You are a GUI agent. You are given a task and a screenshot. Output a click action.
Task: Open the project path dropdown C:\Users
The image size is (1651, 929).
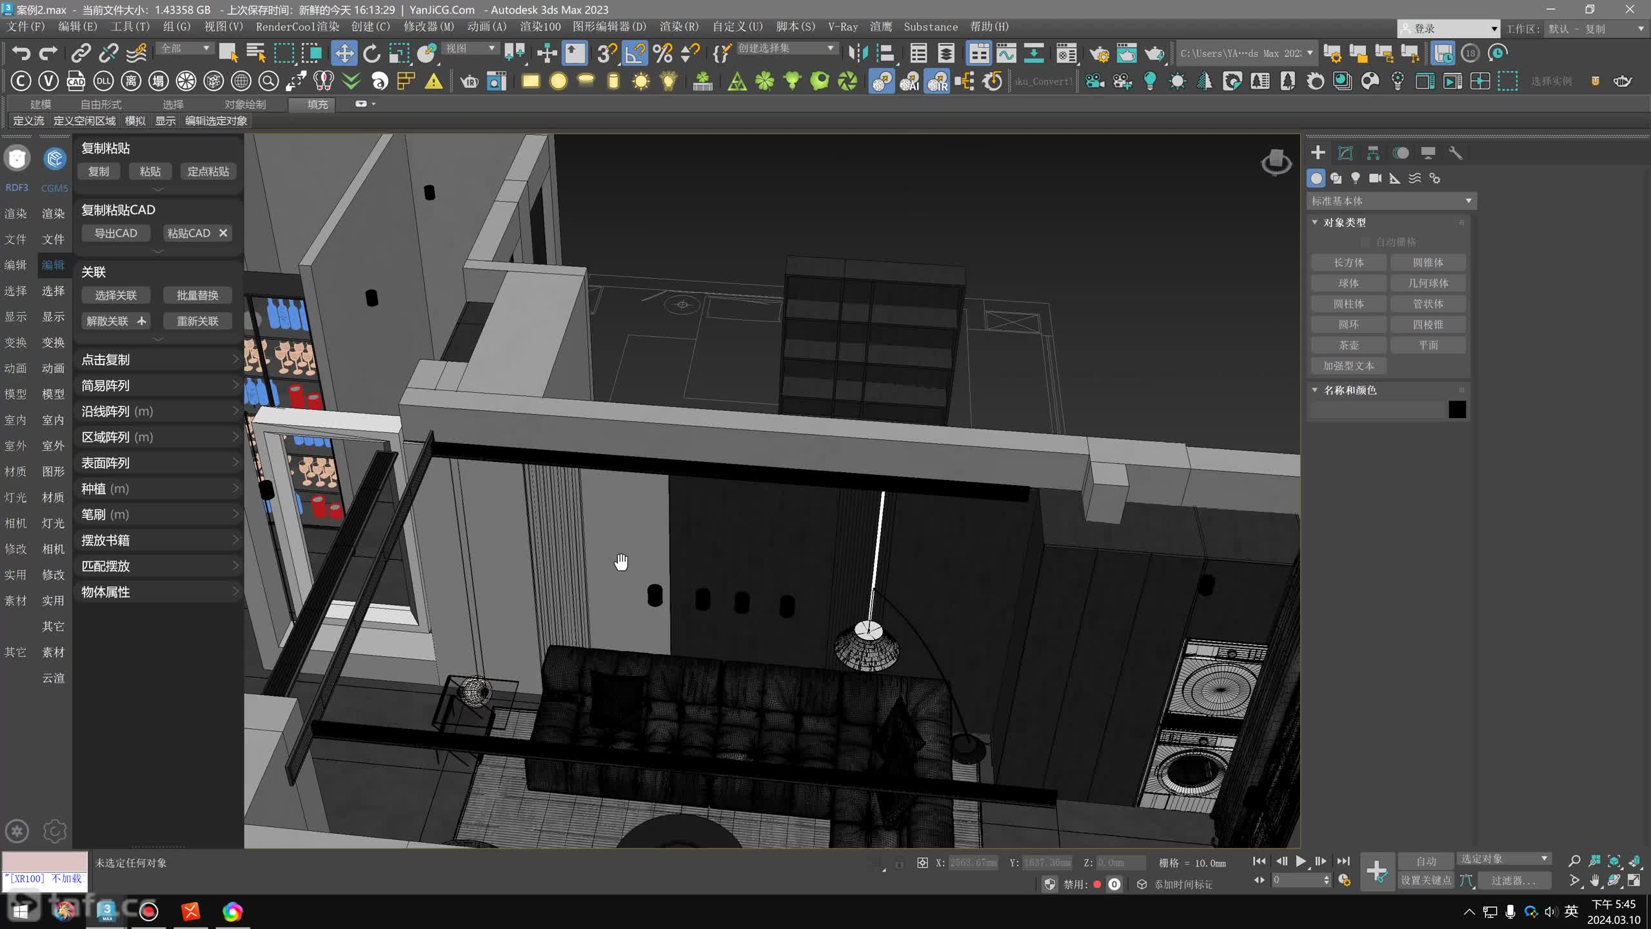[1246, 53]
